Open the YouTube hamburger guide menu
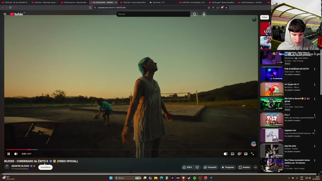The height and width of the screenshot is (181, 322). point(5,14)
